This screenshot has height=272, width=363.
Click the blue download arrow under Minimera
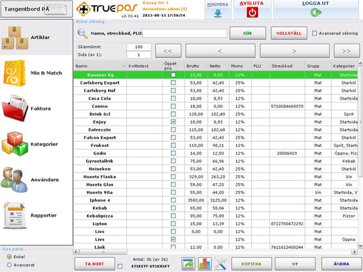click(218, 13)
